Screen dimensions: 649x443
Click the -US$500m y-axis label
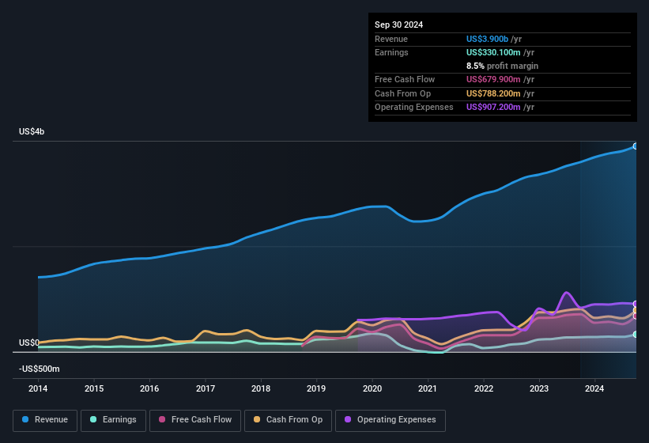(x=40, y=369)
